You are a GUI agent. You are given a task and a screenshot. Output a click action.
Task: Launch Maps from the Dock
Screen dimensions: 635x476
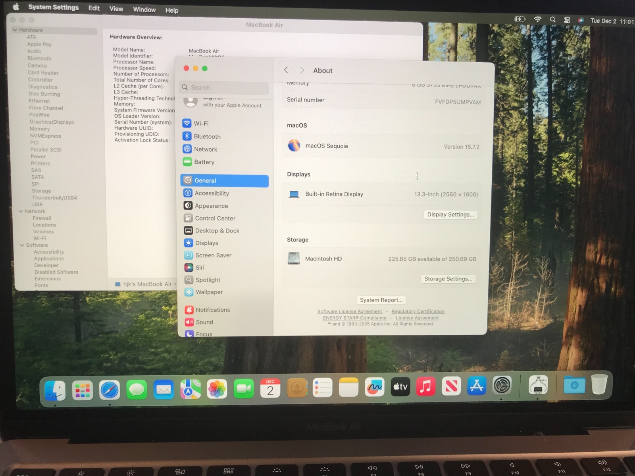pyautogui.click(x=190, y=389)
